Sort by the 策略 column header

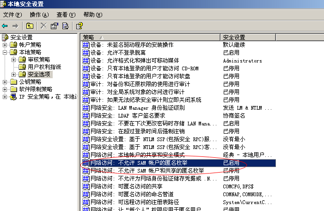pos(150,37)
